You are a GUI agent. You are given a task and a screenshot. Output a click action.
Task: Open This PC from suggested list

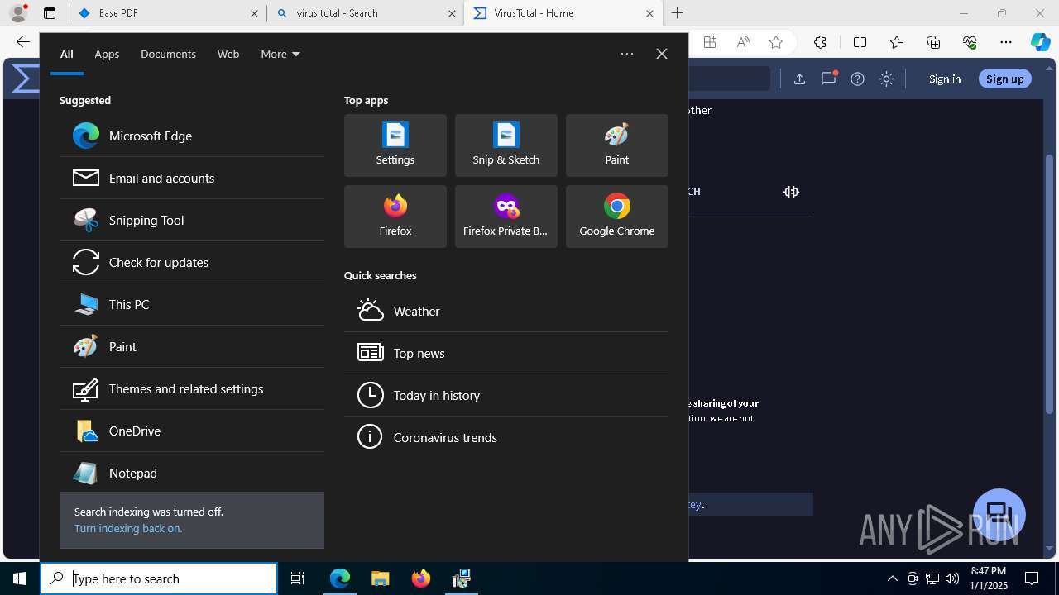(191, 304)
